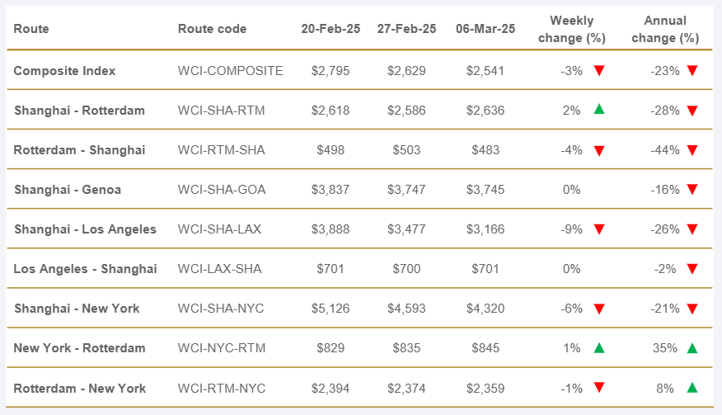Image resolution: width=722 pixels, height=415 pixels.
Task: Click the green up arrow for Shanghai - Rotterdam weekly change
Action: click(x=599, y=110)
